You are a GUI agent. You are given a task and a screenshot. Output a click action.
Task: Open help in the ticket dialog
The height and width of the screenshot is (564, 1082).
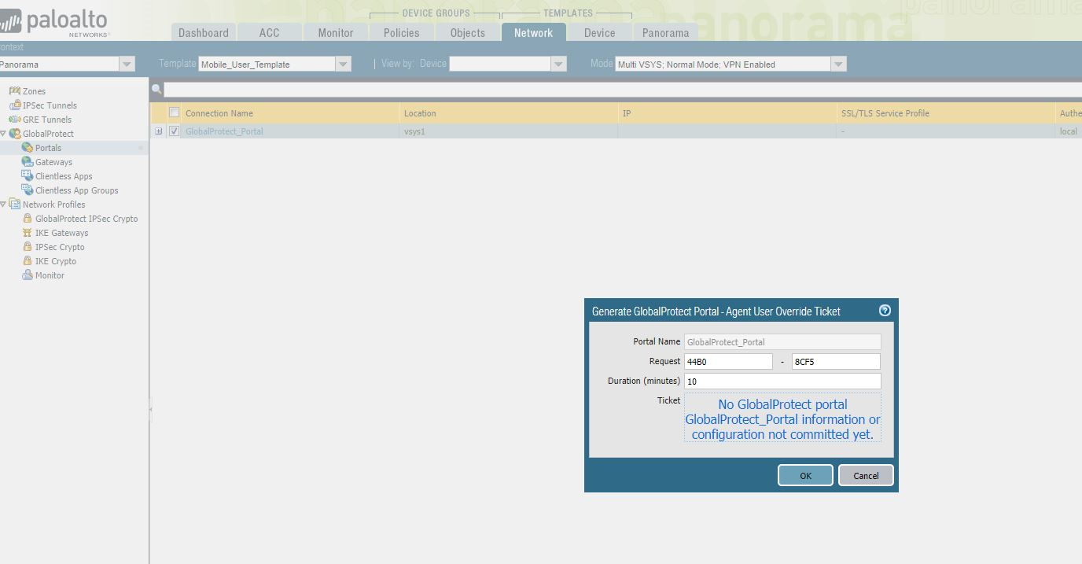click(x=885, y=311)
